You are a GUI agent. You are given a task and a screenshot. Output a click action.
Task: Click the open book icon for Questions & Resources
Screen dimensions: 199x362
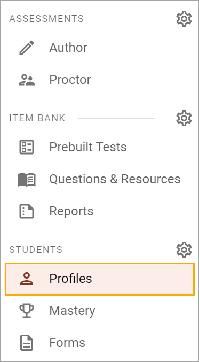[x=27, y=179]
